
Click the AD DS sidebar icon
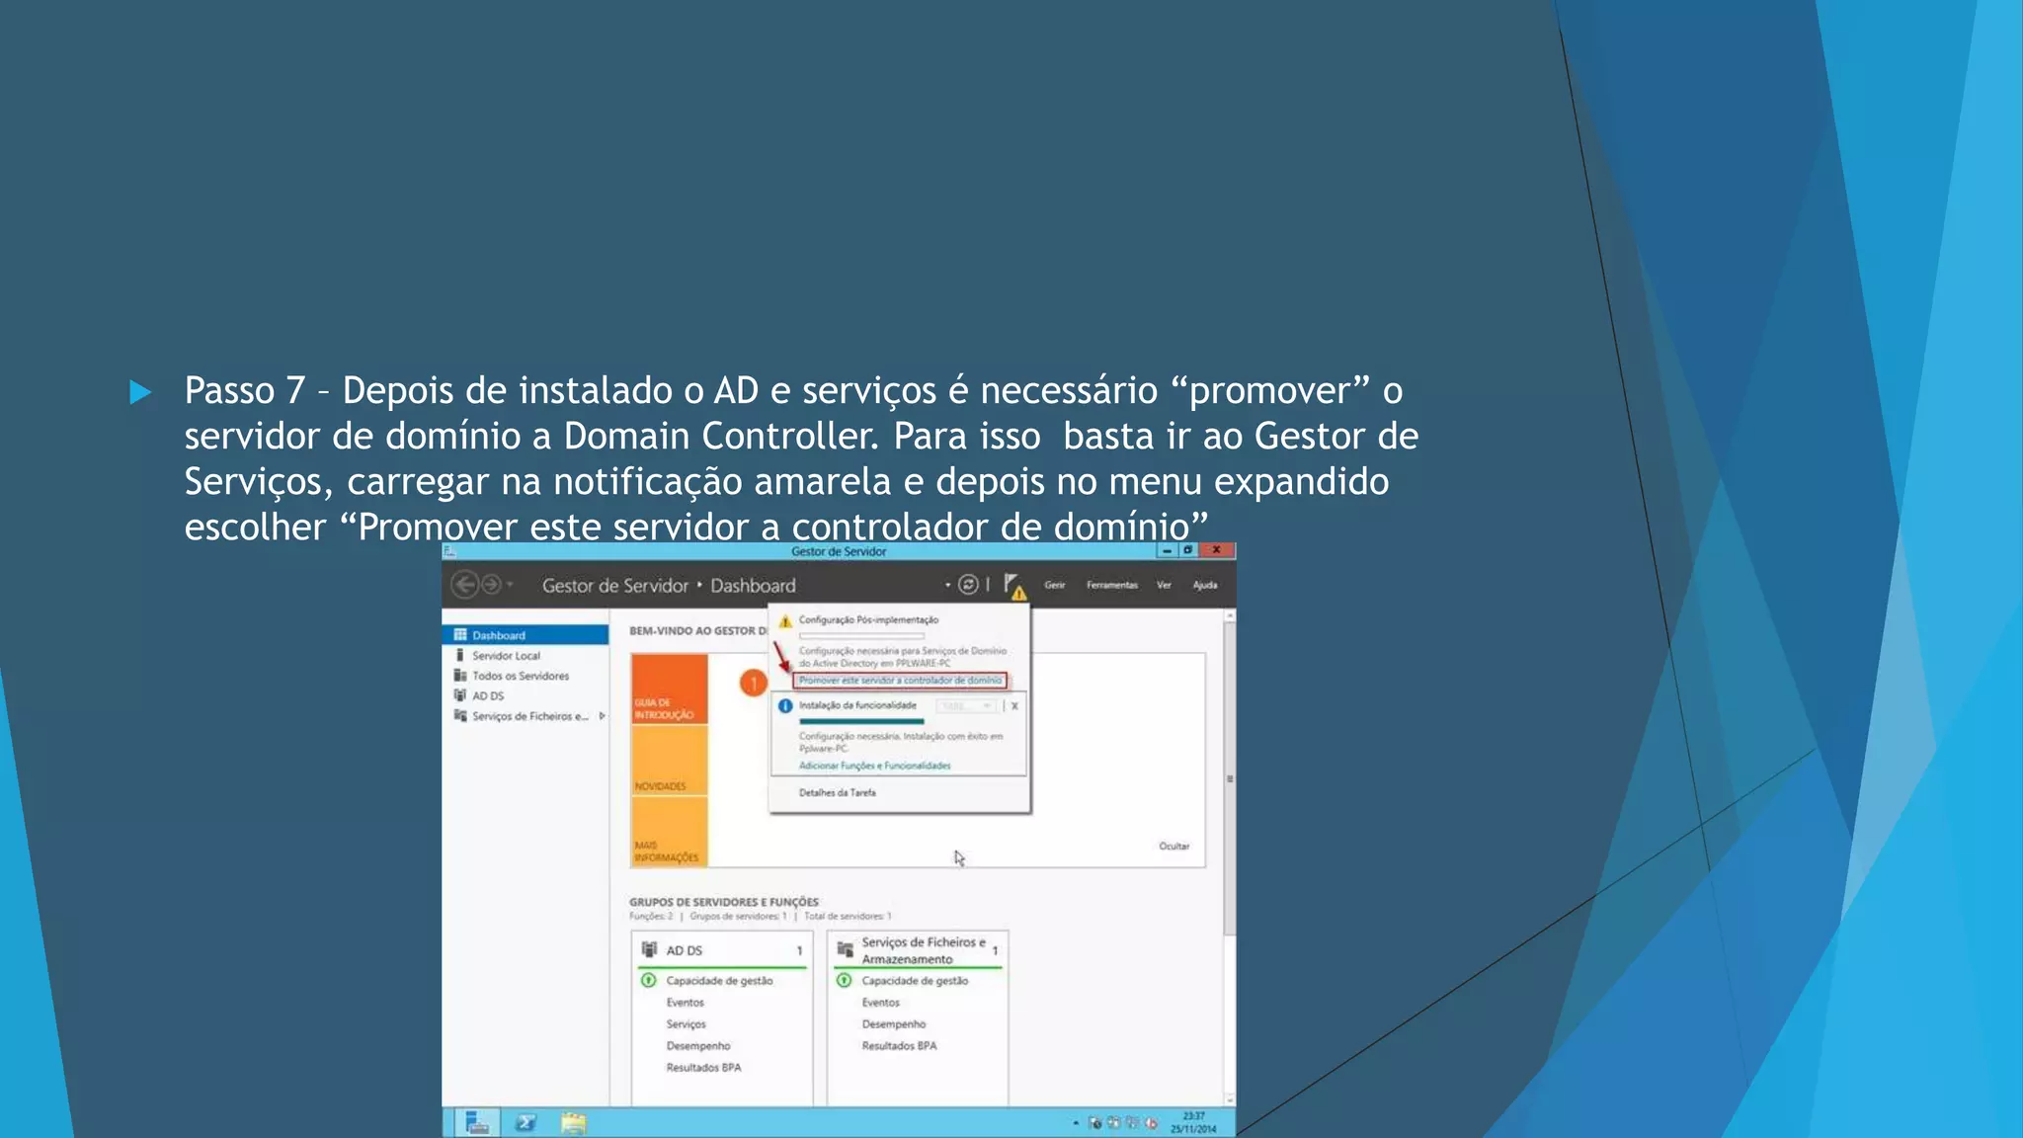pyautogui.click(x=460, y=695)
